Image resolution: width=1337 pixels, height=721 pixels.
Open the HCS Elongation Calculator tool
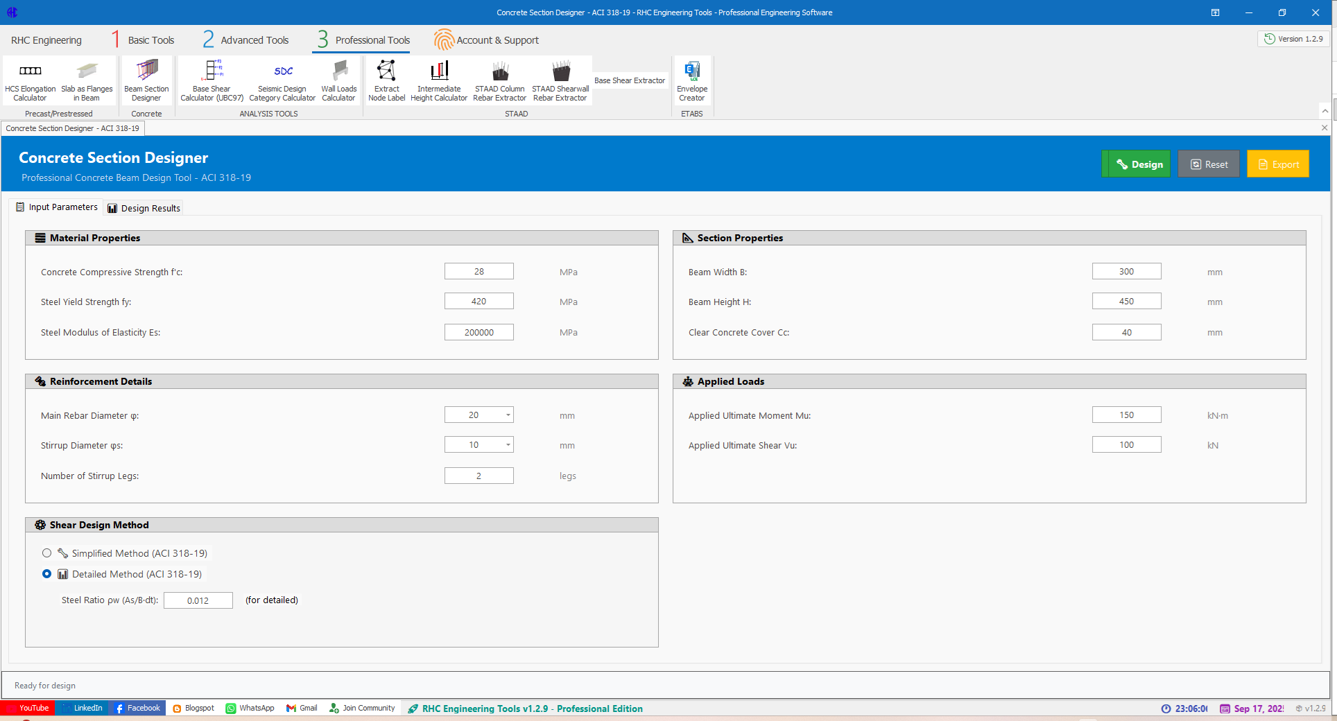(x=30, y=81)
